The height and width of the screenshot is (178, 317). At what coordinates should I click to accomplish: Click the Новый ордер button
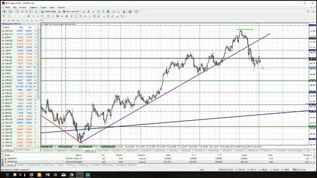49,11
